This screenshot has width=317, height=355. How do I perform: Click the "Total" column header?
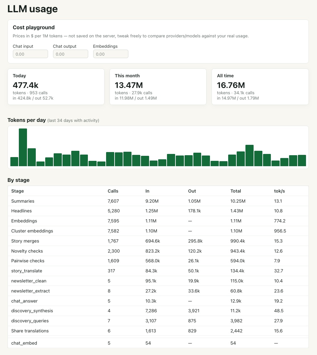(x=236, y=191)
